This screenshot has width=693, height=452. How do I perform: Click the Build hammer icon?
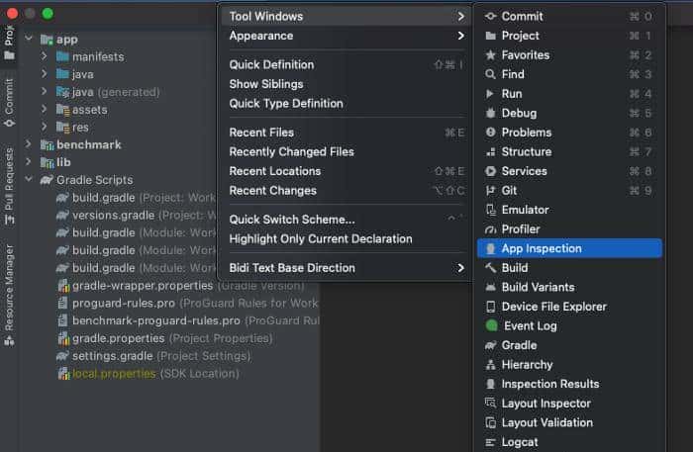[490, 268]
